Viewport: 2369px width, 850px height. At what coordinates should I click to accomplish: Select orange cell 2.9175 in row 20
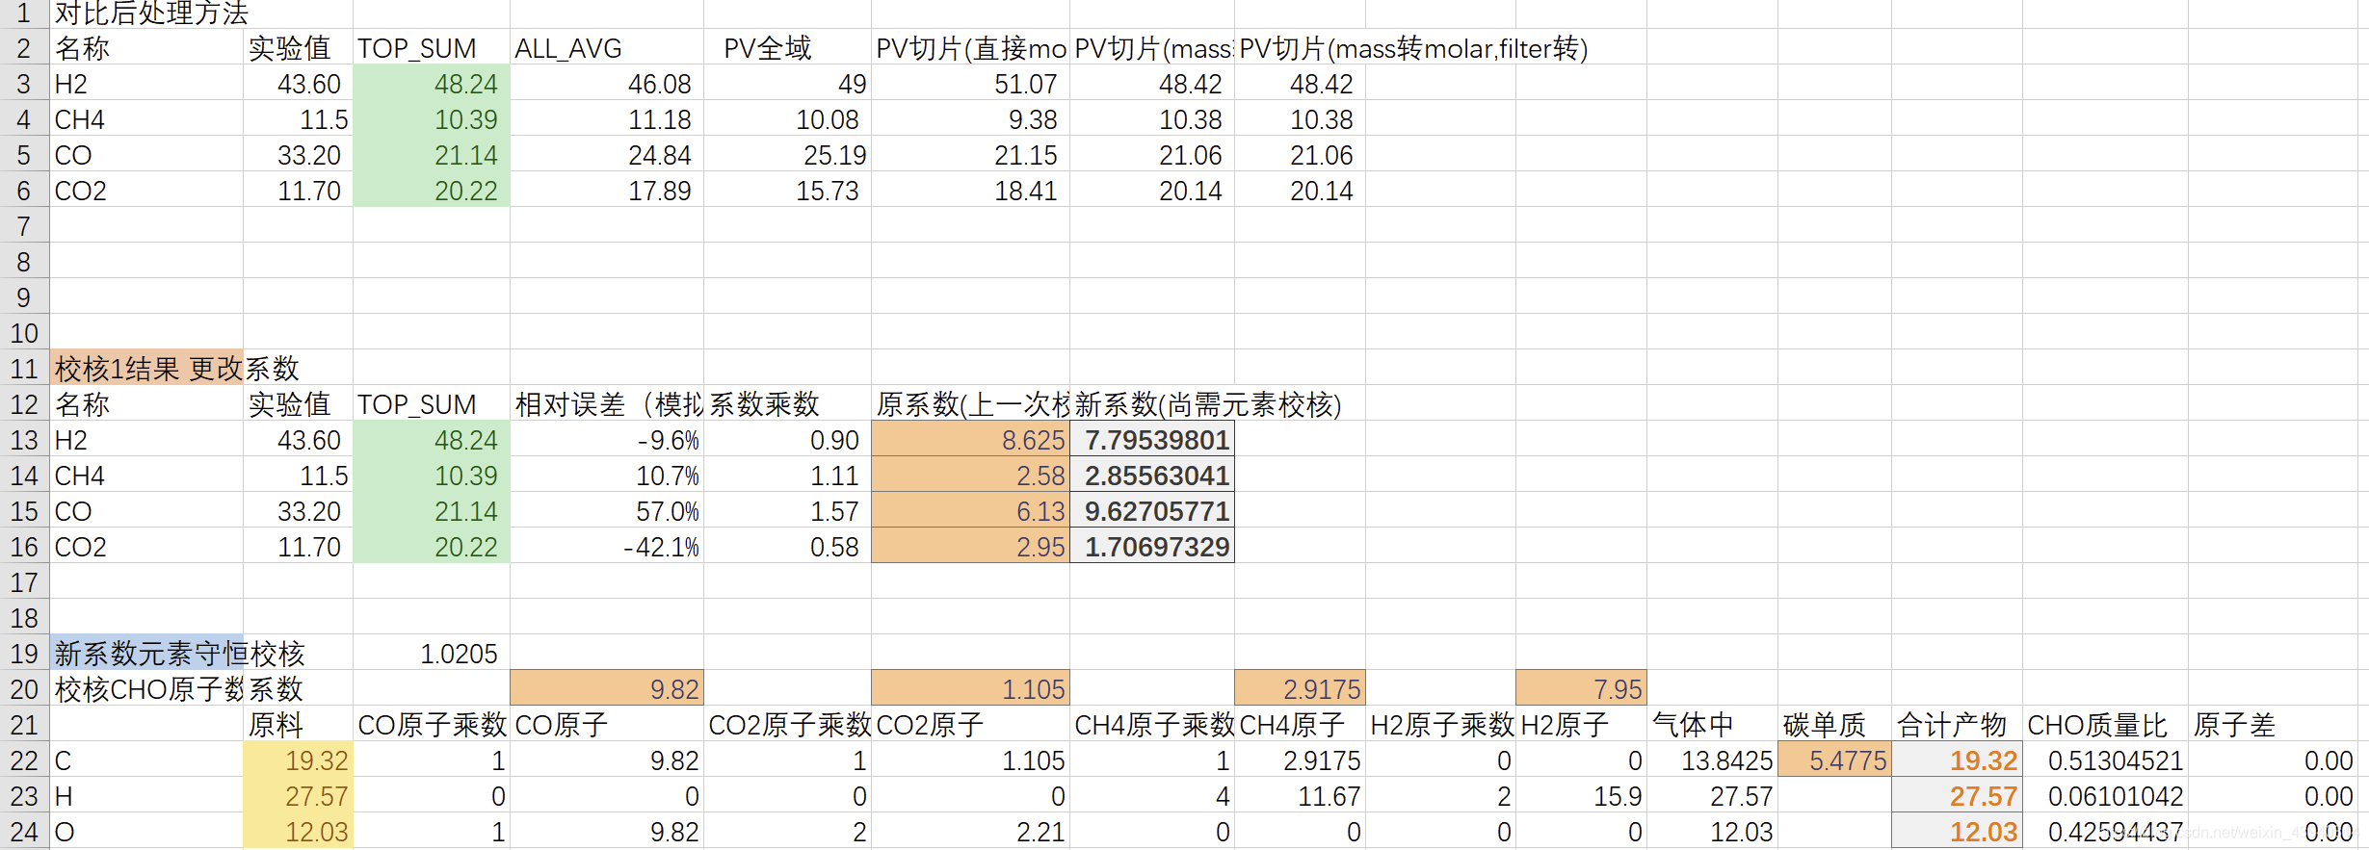click(1300, 688)
